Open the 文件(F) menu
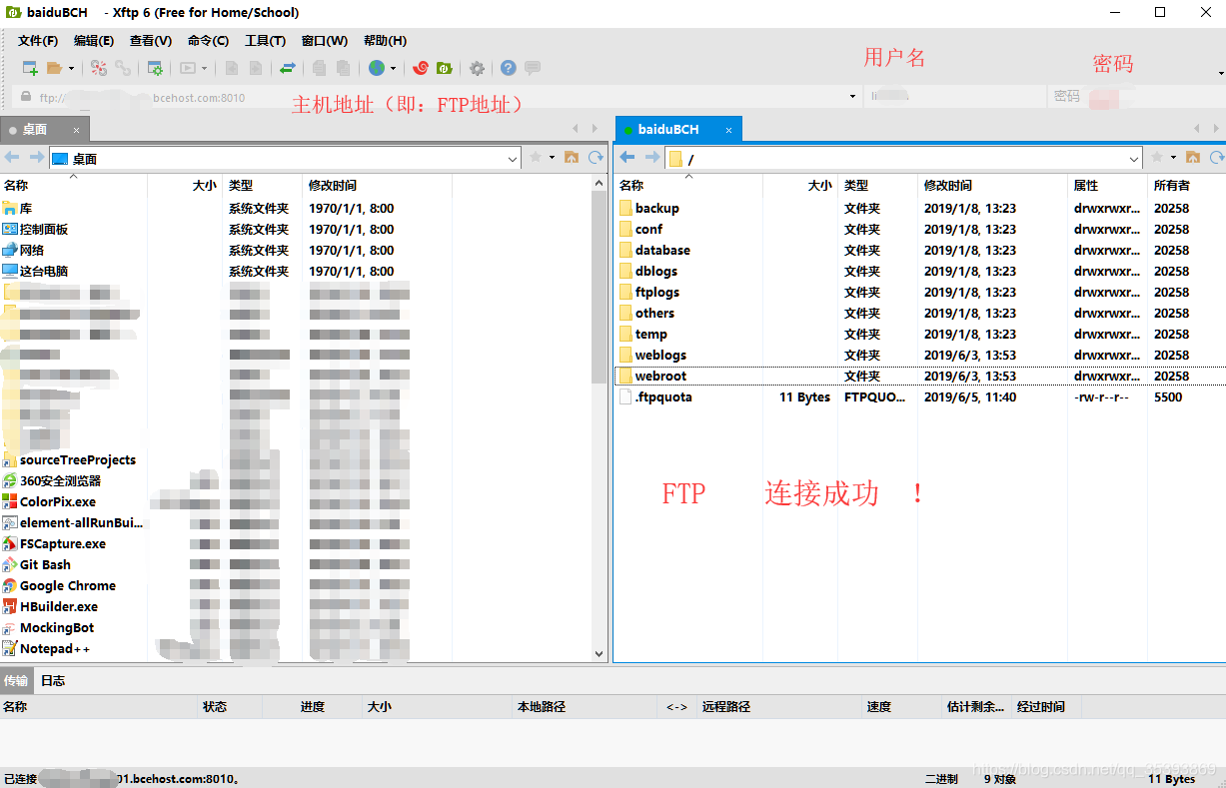Image resolution: width=1226 pixels, height=788 pixels. 38,41
